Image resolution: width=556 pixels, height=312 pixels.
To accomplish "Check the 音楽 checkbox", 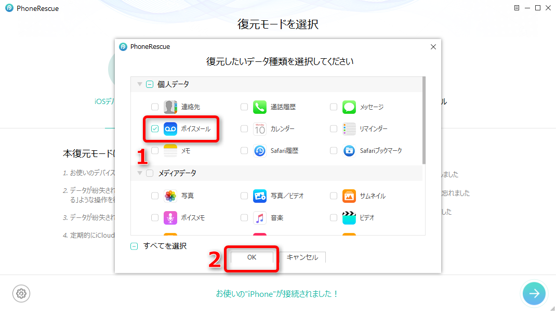I will pos(244,217).
